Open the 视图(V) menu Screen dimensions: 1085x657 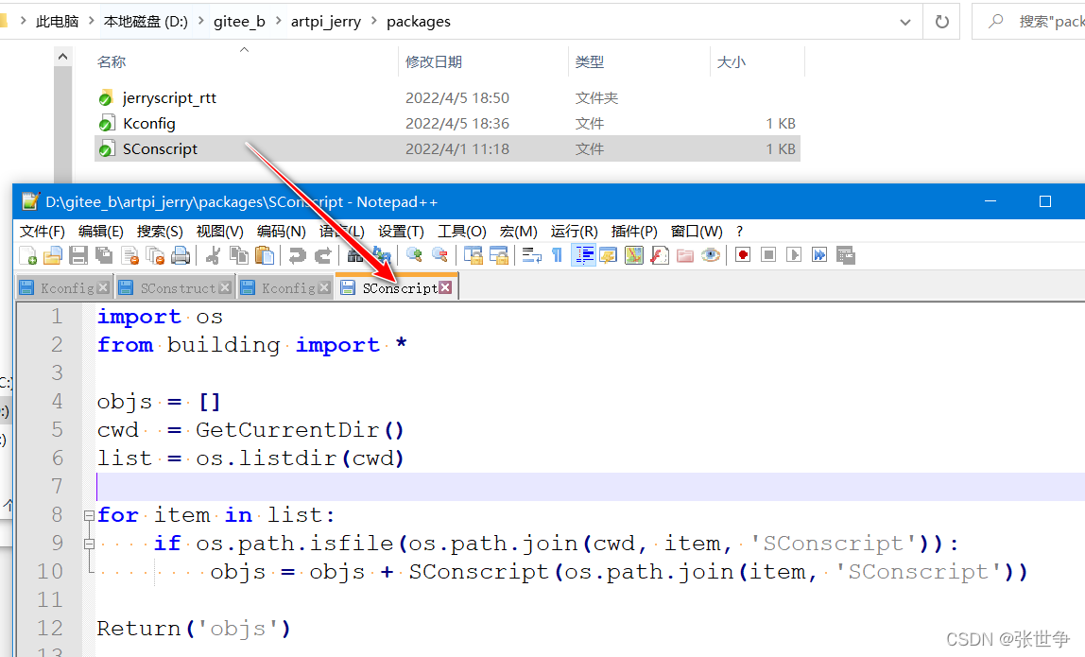(220, 232)
